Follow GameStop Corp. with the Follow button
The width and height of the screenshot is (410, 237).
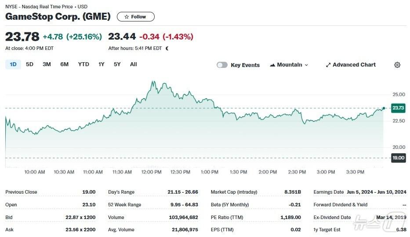click(135, 17)
